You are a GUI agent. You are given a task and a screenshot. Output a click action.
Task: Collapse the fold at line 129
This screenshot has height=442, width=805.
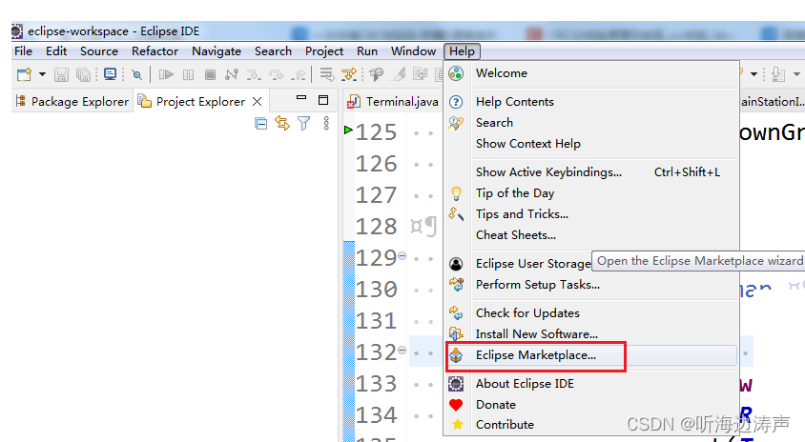tap(402, 255)
